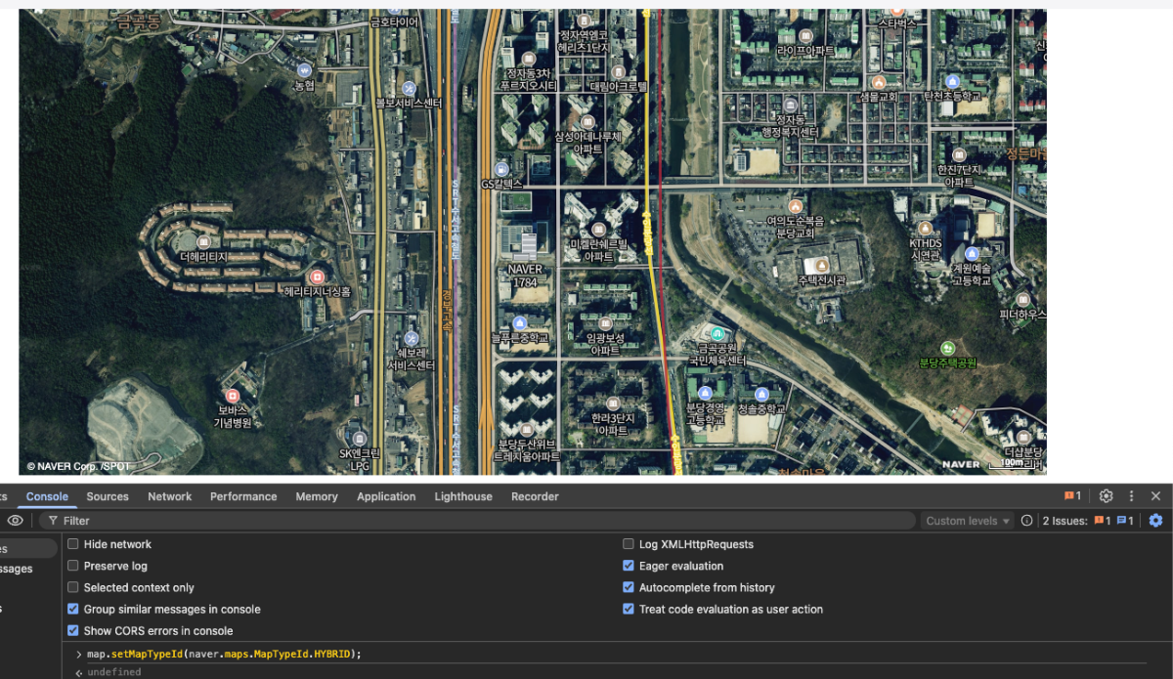Click the orange issue counter badge

coord(1072,496)
